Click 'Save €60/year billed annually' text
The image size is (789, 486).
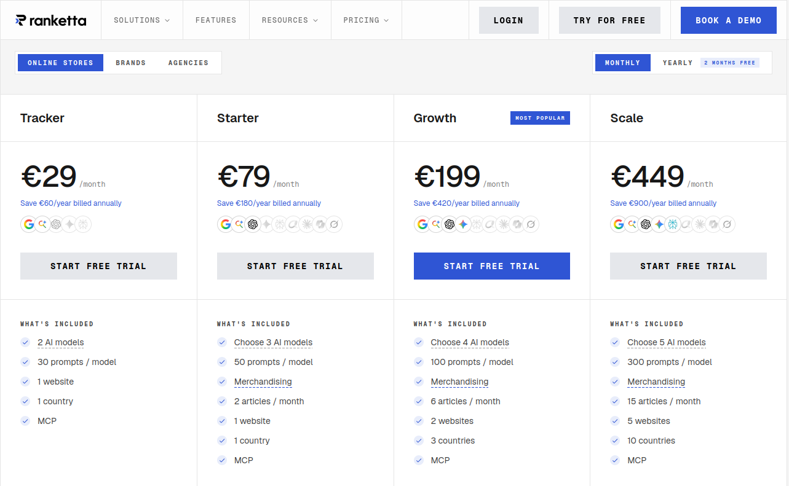(71, 203)
